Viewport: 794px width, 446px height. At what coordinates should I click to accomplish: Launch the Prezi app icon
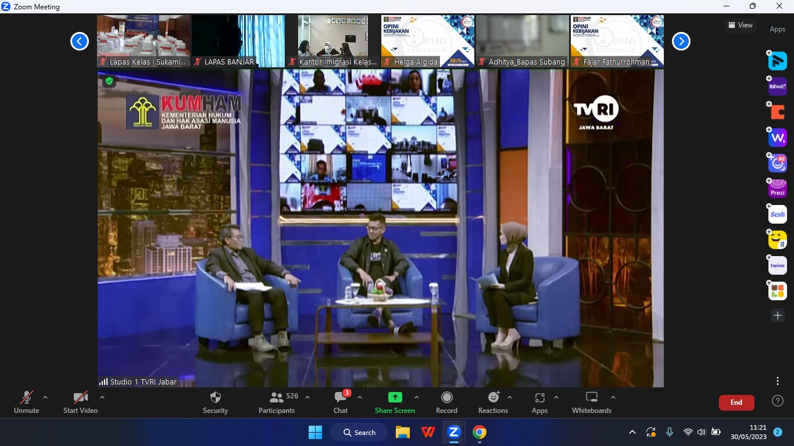tap(777, 189)
